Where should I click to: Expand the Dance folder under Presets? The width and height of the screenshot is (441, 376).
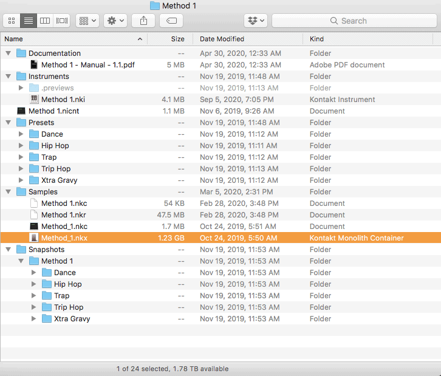pos(21,134)
